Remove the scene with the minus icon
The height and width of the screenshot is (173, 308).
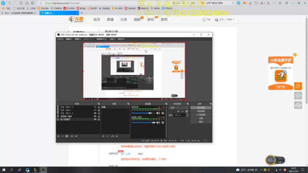[x=107, y=136]
